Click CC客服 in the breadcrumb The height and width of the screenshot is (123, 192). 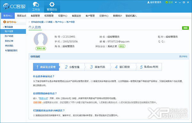pyautogui.click(x=49, y=22)
